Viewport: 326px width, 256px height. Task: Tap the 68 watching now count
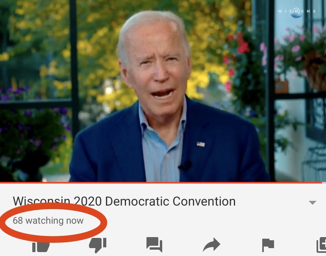(48, 221)
